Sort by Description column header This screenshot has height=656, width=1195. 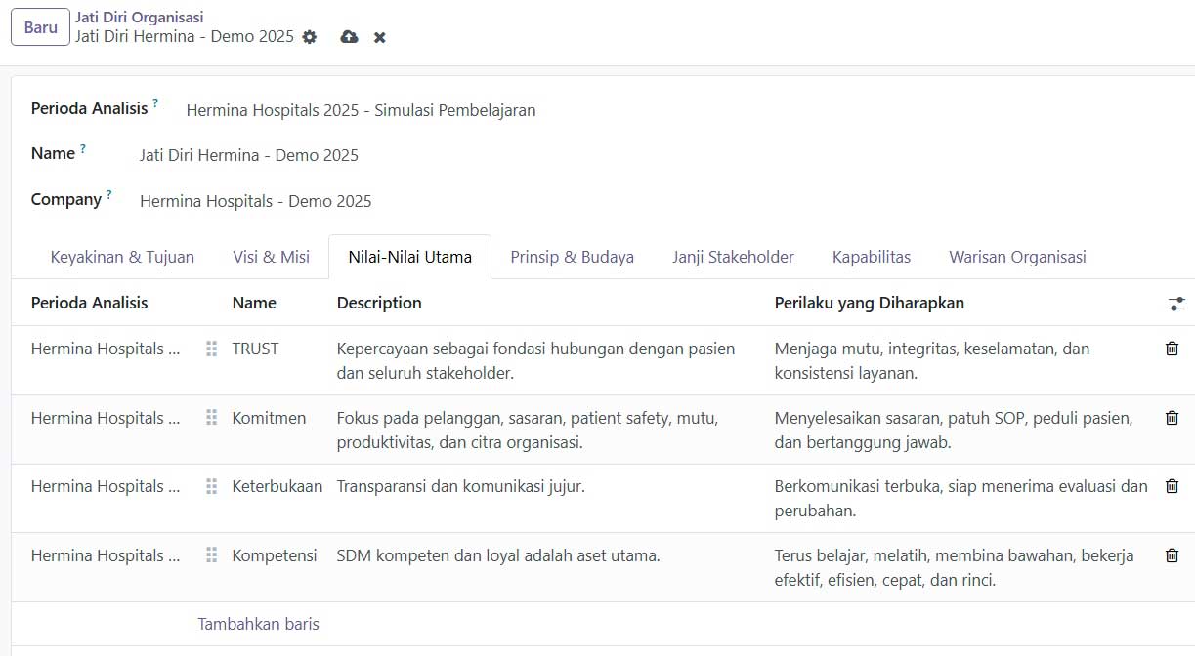379,303
